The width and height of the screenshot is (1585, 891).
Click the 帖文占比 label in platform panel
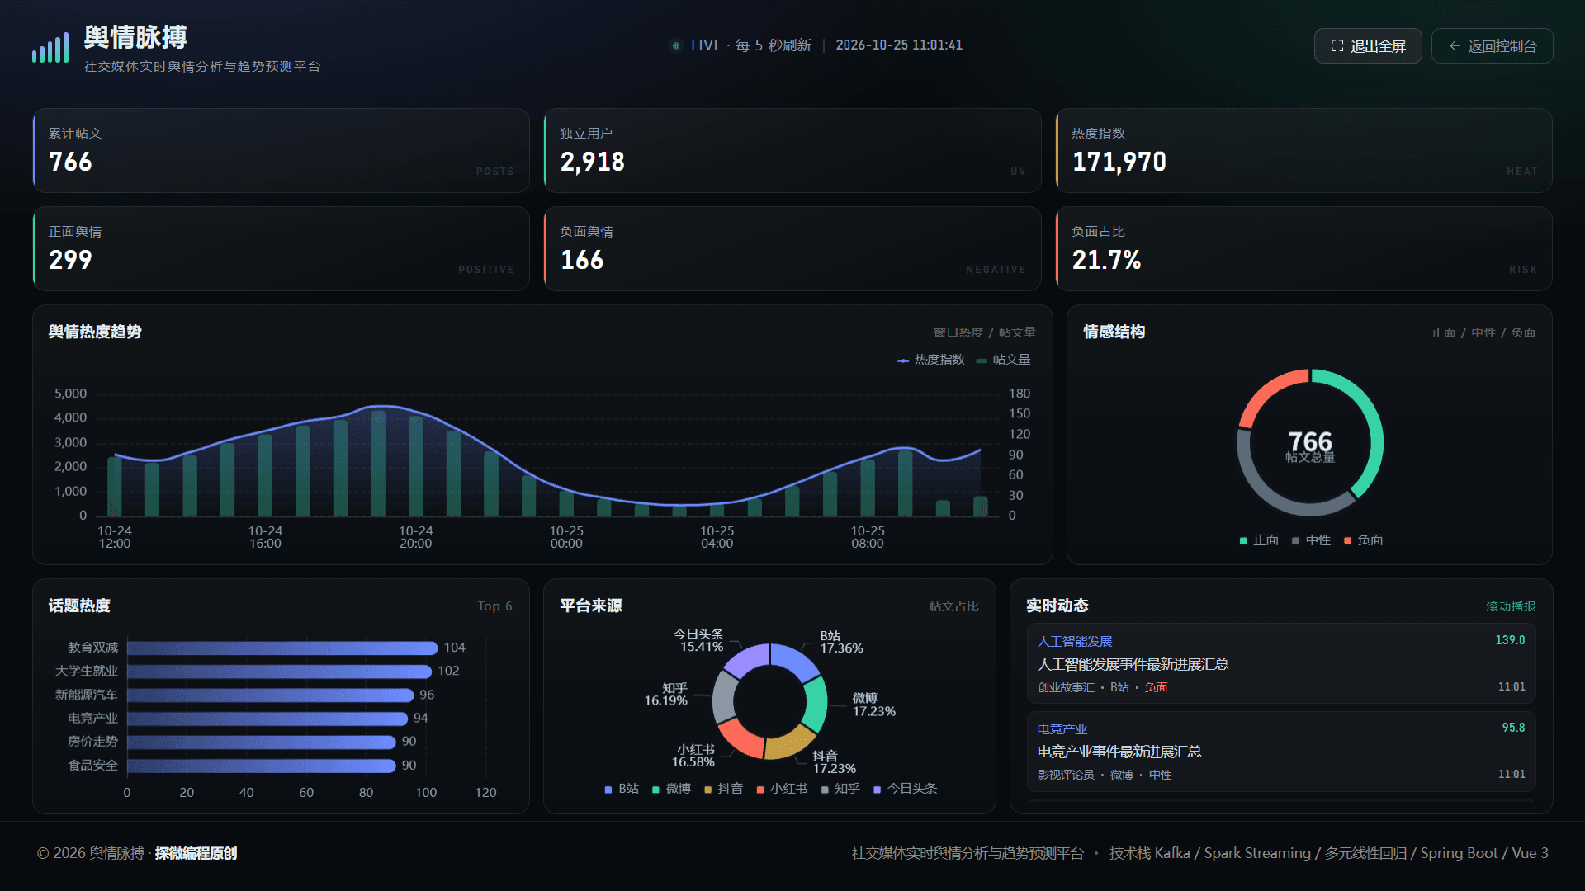pos(953,606)
